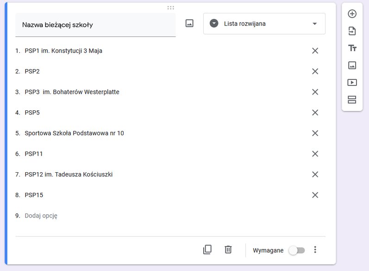Remove the PSP15 option
This screenshot has height=271, width=369.
click(x=315, y=195)
